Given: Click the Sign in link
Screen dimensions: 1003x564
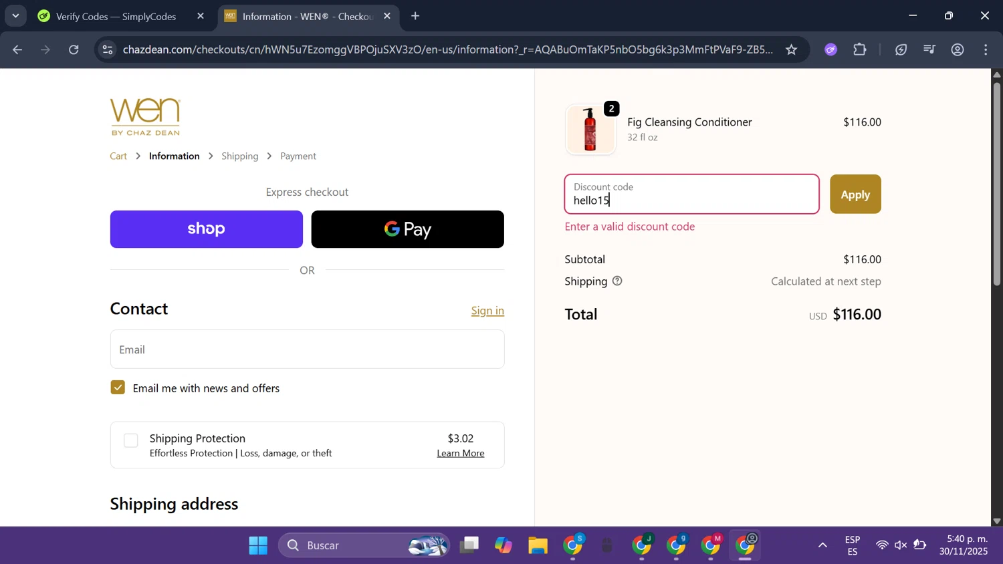Looking at the screenshot, I should click(487, 311).
